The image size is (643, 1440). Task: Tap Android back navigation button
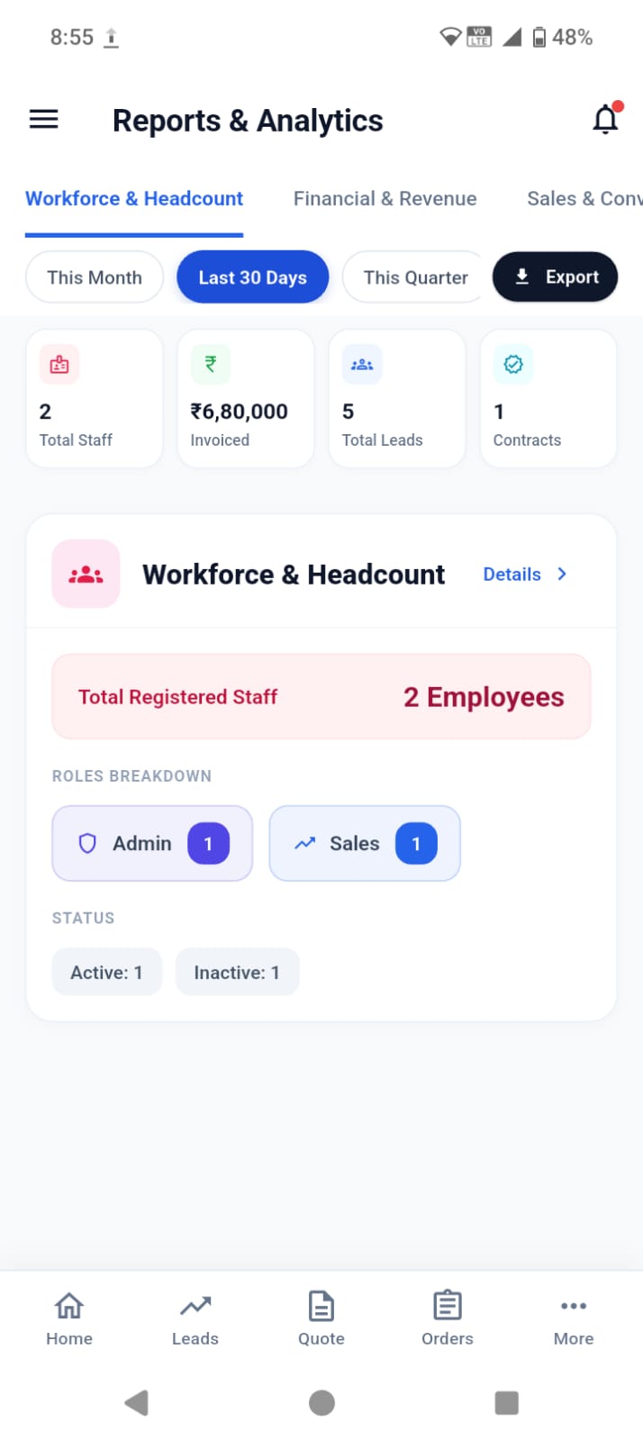pos(136,1402)
